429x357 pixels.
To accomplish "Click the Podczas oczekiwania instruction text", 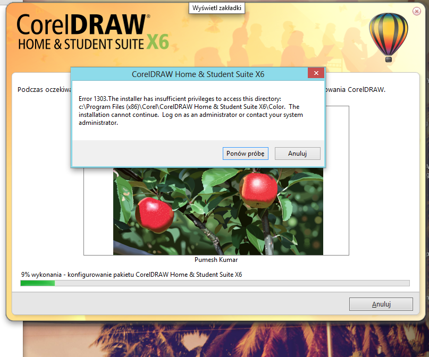I will [x=44, y=89].
